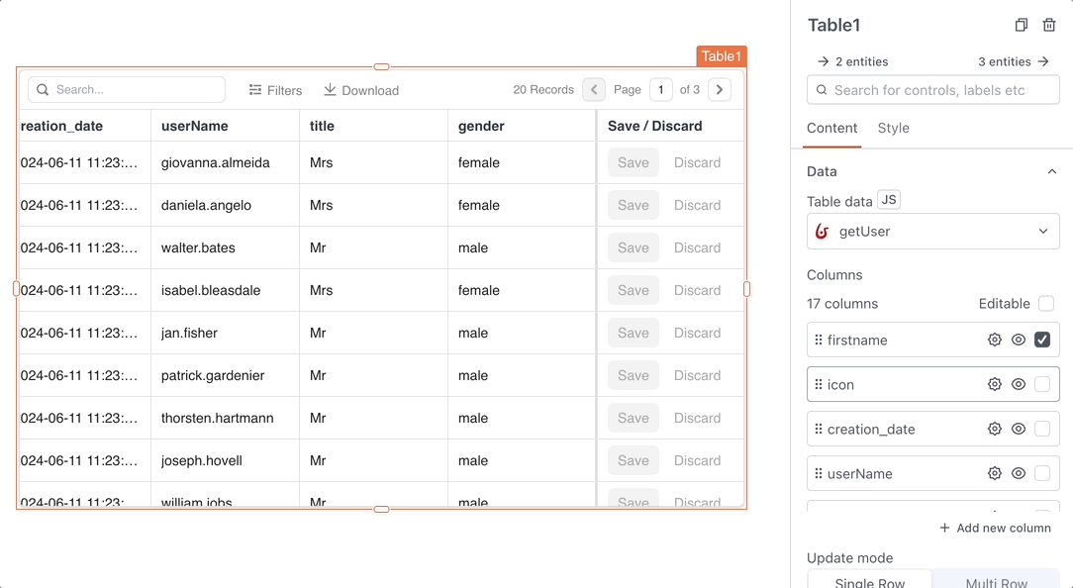The height and width of the screenshot is (588, 1073).
Task: Click the copy widget icon beside Table1
Action: [1022, 26]
